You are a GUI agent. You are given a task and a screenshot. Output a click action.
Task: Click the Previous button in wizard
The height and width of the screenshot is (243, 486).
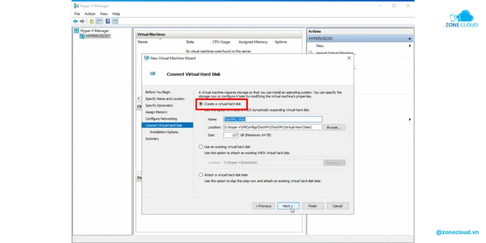pyautogui.click(x=263, y=206)
